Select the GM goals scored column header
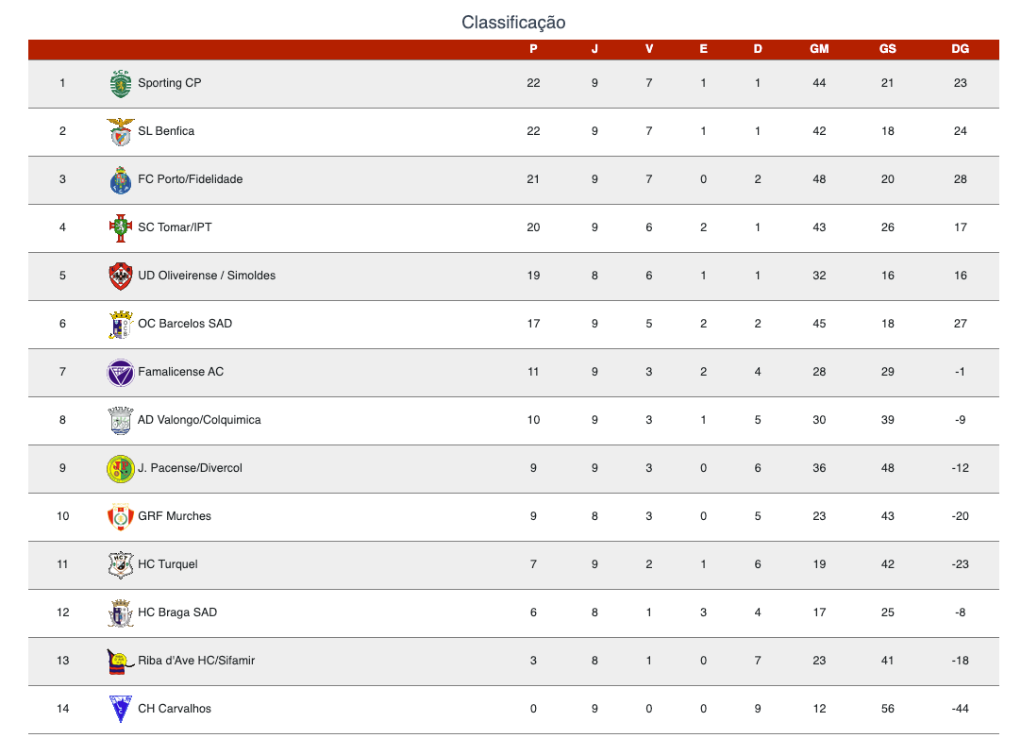The height and width of the screenshot is (755, 1021). pyautogui.click(x=819, y=49)
